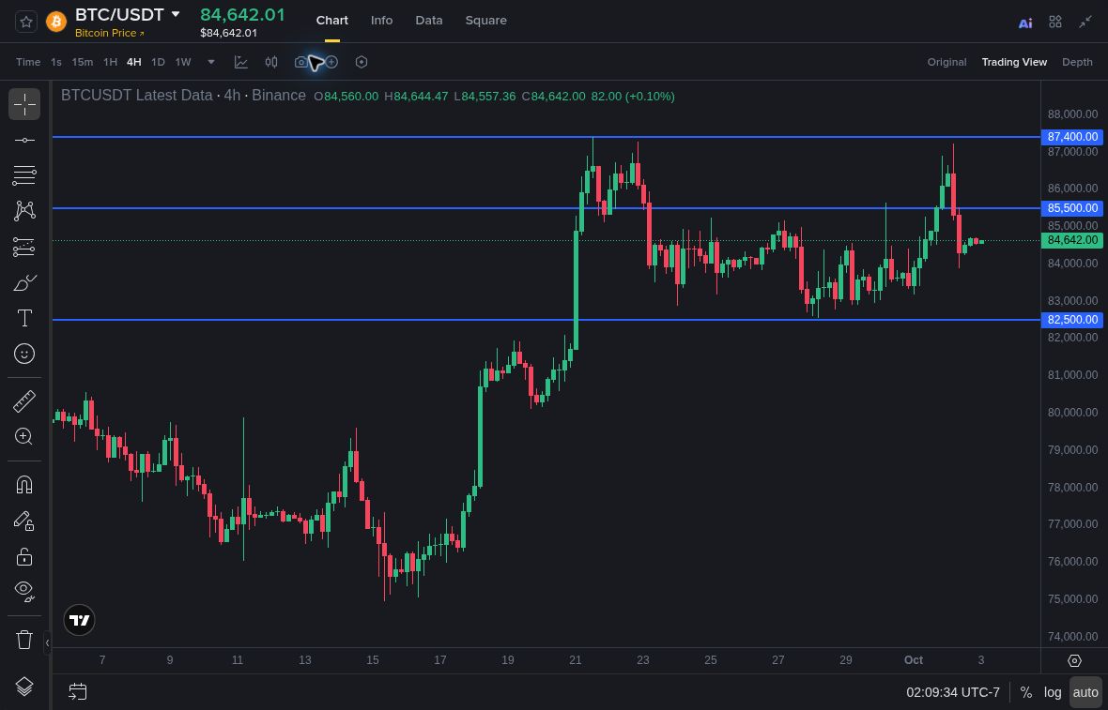Collapse the drawing toolbar with side arrow
This screenshot has width=1108, height=710.
pos(47,642)
